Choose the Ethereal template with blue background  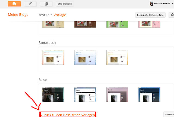tap(85, 57)
